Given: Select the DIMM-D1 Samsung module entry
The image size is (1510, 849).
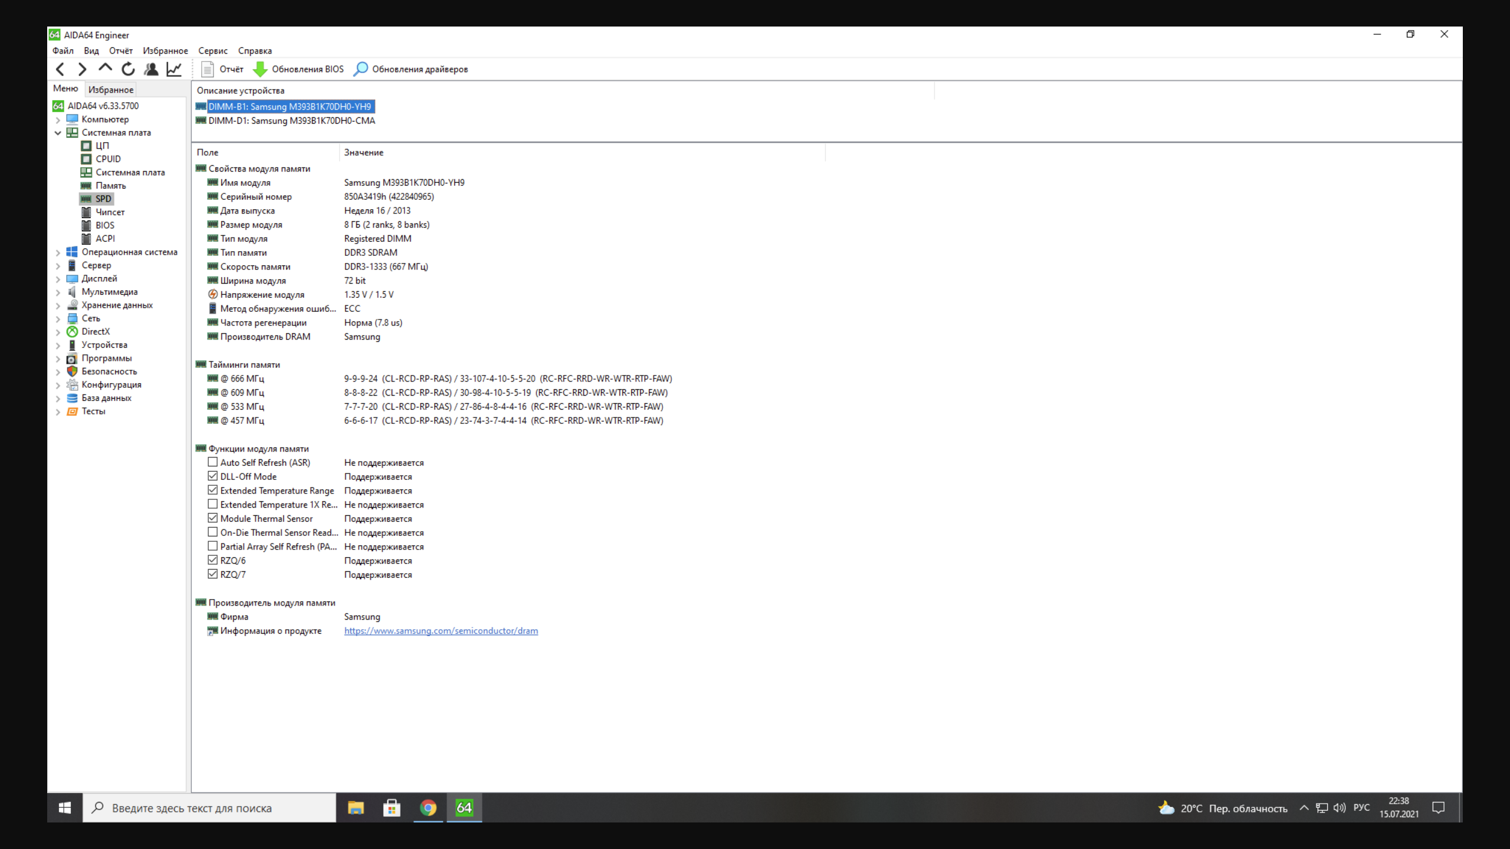Looking at the screenshot, I should coord(291,121).
